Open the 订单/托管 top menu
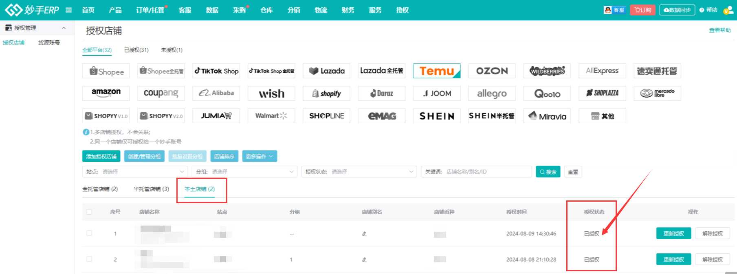Viewport: 737px width, 274px height. tap(150, 10)
